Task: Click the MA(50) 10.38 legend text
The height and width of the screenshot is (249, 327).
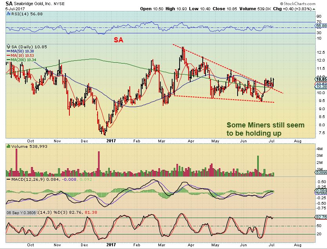Action: coord(22,51)
